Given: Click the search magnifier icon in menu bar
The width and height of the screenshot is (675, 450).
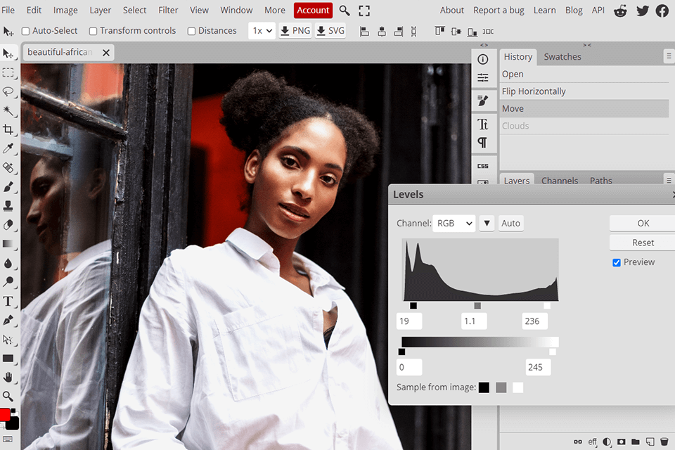Looking at the screenshot, I should coord(345,10).
